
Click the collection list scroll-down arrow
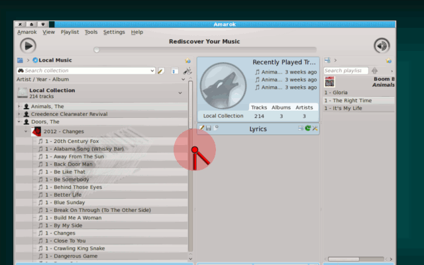(x=190, y=258)
